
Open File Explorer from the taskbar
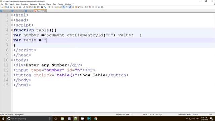coord(63,119)
